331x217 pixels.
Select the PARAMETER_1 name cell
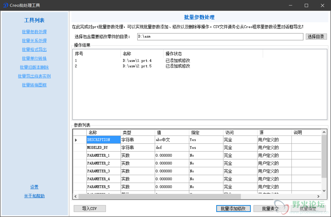tap(104, 156)
